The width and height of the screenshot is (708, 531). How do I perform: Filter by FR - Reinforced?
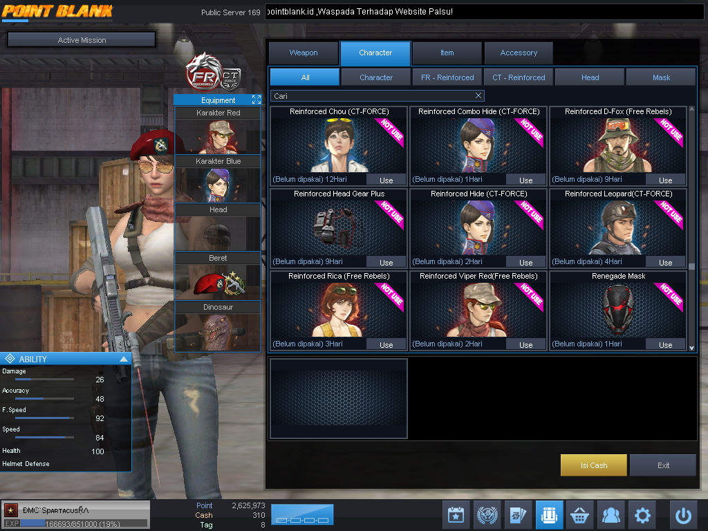(x=447, y=77)
